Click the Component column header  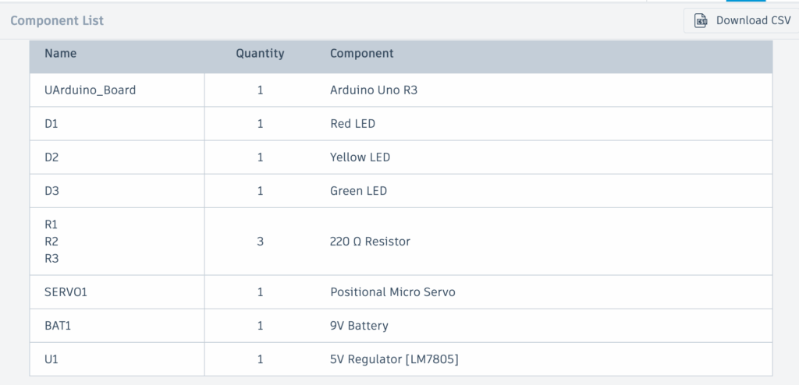(361, 54)
